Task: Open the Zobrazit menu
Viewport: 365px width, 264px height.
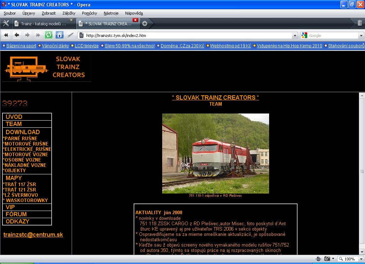Action: click(x=48, y=13)
